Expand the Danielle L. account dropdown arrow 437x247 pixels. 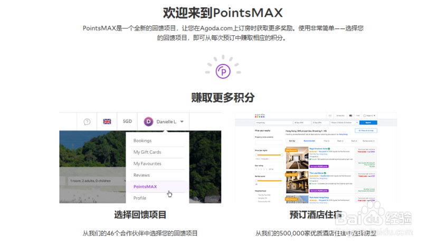pos(182,121)
